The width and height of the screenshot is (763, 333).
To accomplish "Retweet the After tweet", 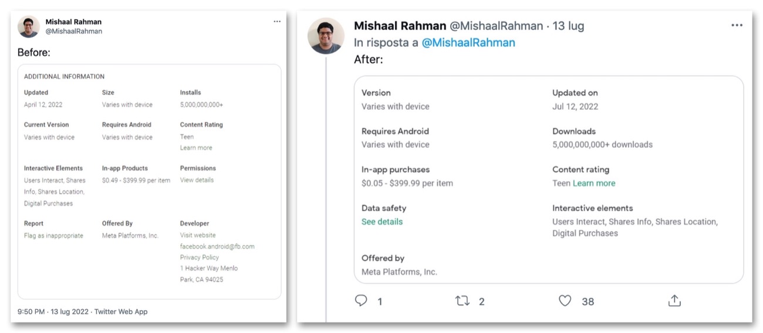I will [x=462, y=301].
